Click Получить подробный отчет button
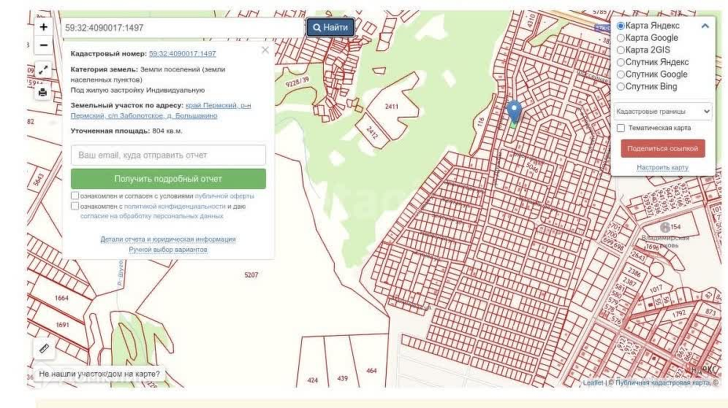 click(x=169, y=179)
